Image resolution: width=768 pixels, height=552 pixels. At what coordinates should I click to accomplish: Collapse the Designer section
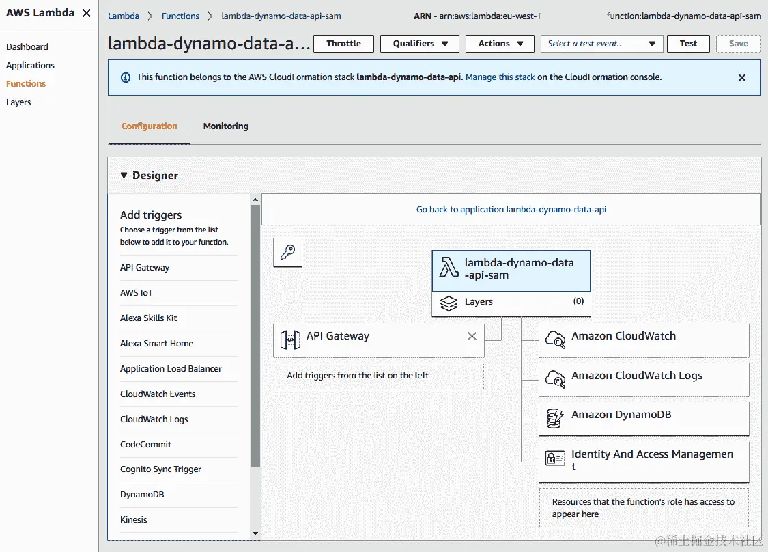coord(124,175)
